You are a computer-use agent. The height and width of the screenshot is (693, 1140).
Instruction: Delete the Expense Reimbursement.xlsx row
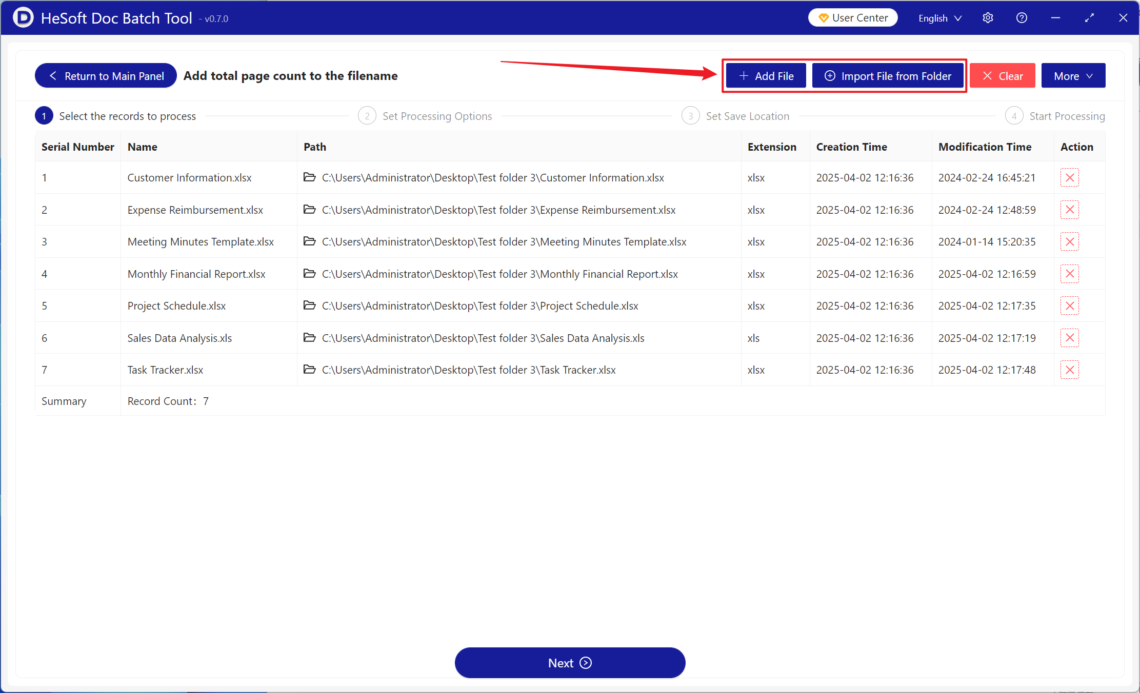(x=1069, y=210)
